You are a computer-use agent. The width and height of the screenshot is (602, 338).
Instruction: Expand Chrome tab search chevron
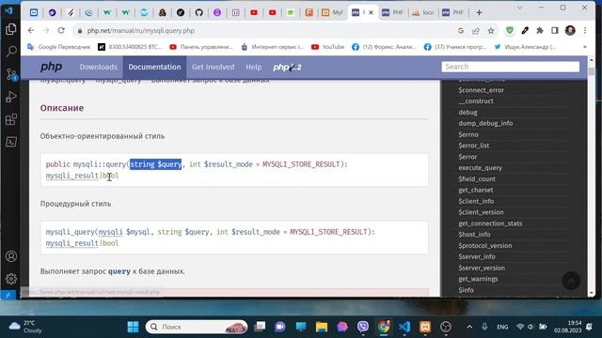tap(519, 8)
